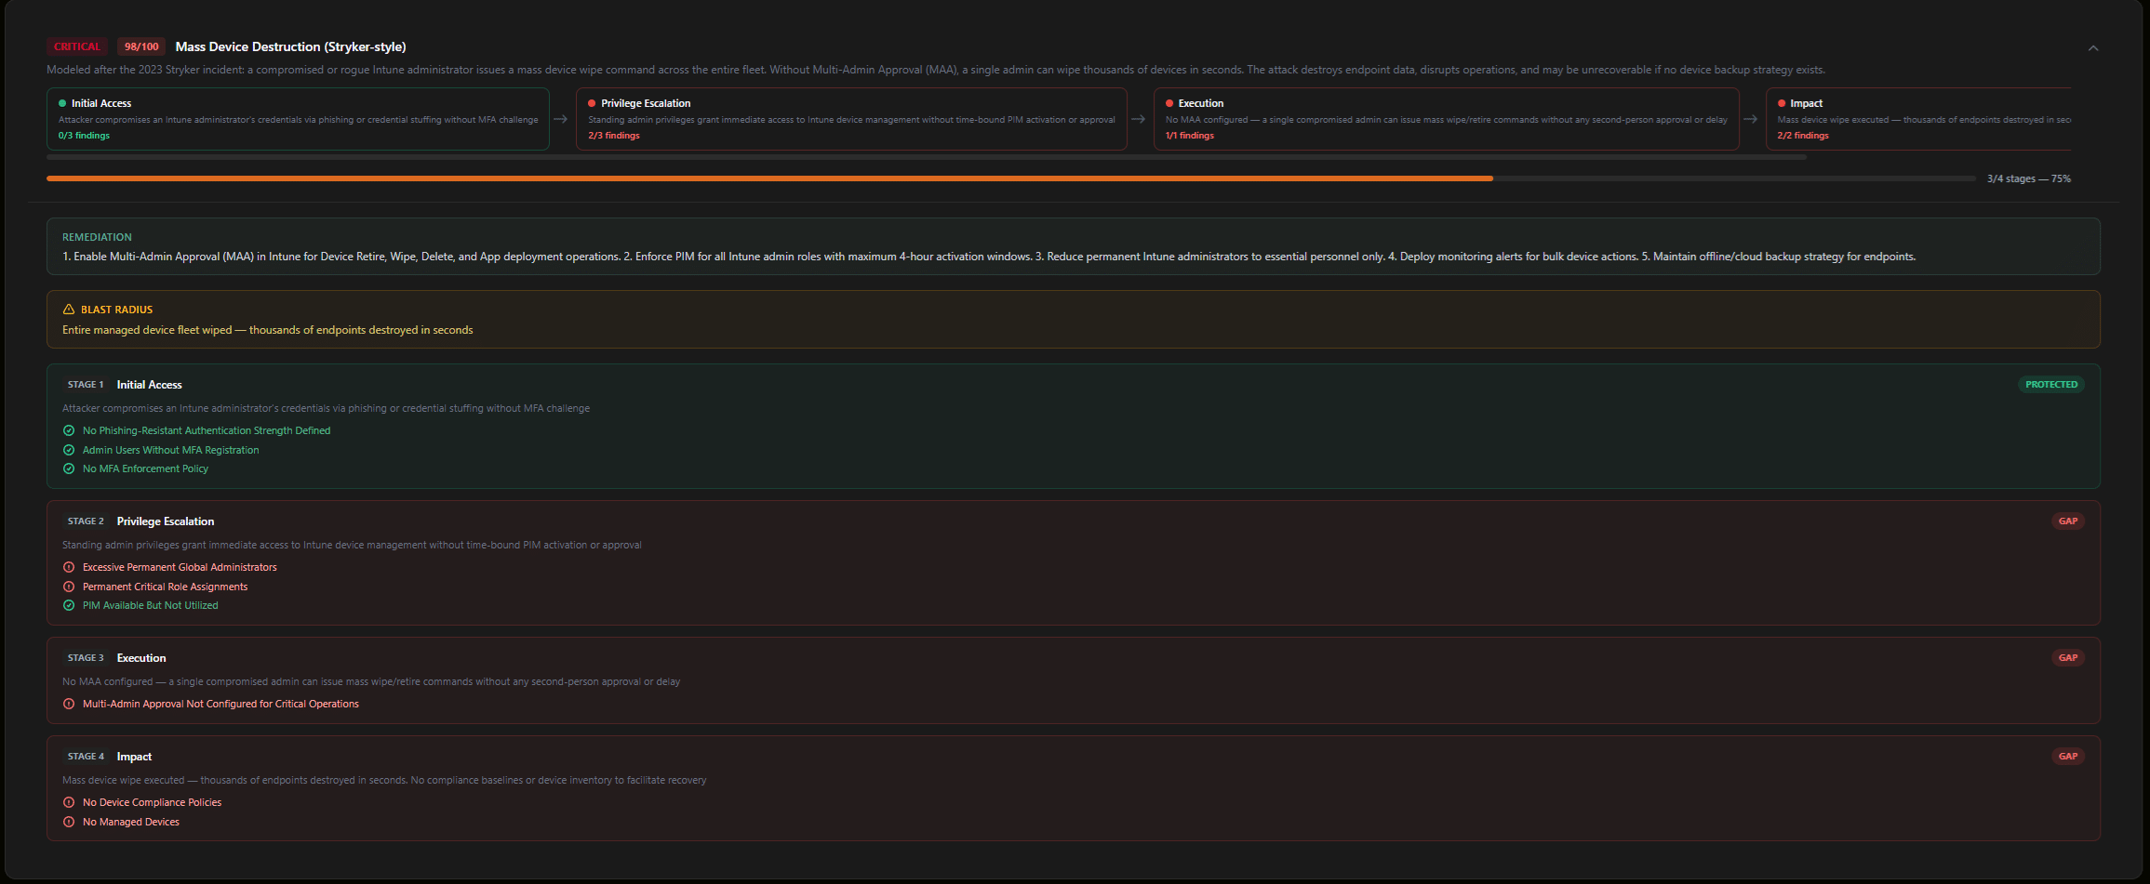Image resolution: width=2150 pixels, height=884 pixels.
Task: Click the horizontal scrollbar under stage cards
Action: pyautogui.click(x=926, y=158)
